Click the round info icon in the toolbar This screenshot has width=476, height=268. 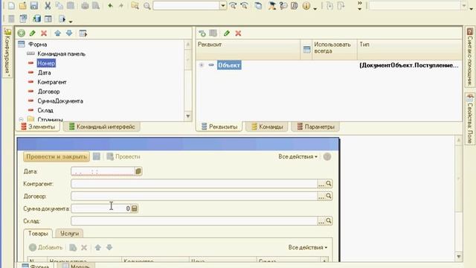pos(306,5)
